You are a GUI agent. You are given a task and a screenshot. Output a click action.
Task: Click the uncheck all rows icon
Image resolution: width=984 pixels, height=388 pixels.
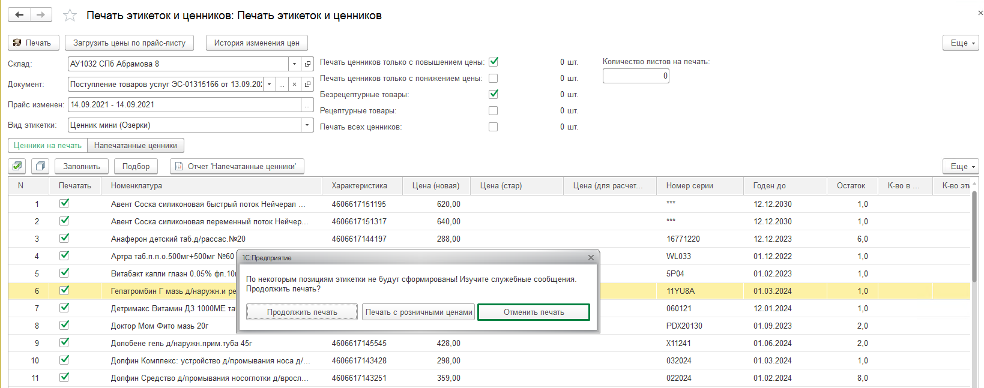40,166
